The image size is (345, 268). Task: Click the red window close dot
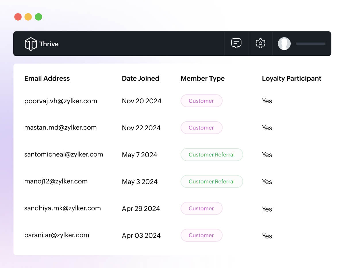18,17
